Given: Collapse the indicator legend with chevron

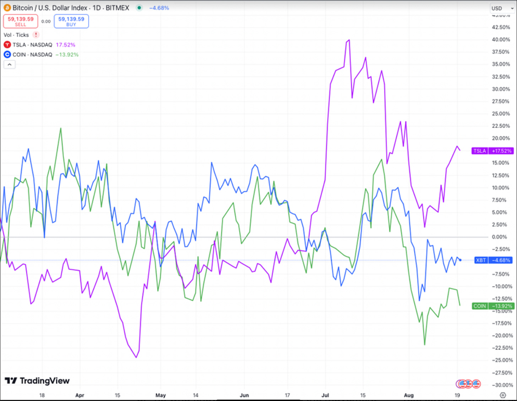Looking at the screenshot, I should [x=10, y=65].
